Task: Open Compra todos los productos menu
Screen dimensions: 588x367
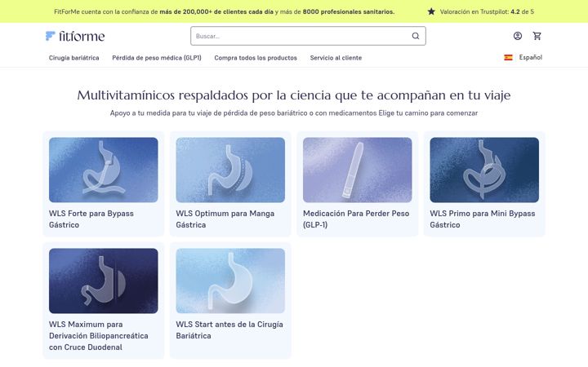Action: point(256,58)
